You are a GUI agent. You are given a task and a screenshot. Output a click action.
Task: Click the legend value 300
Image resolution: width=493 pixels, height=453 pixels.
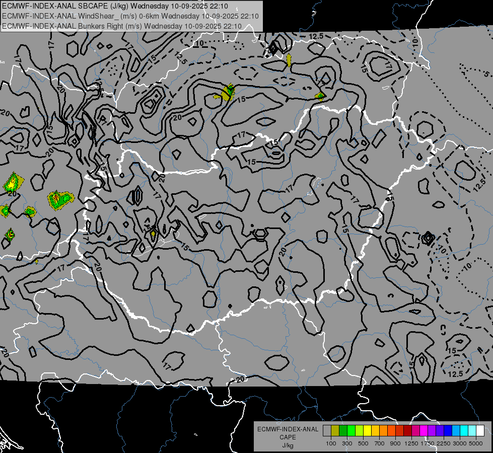pyautogui.click(x=347, y=443)
